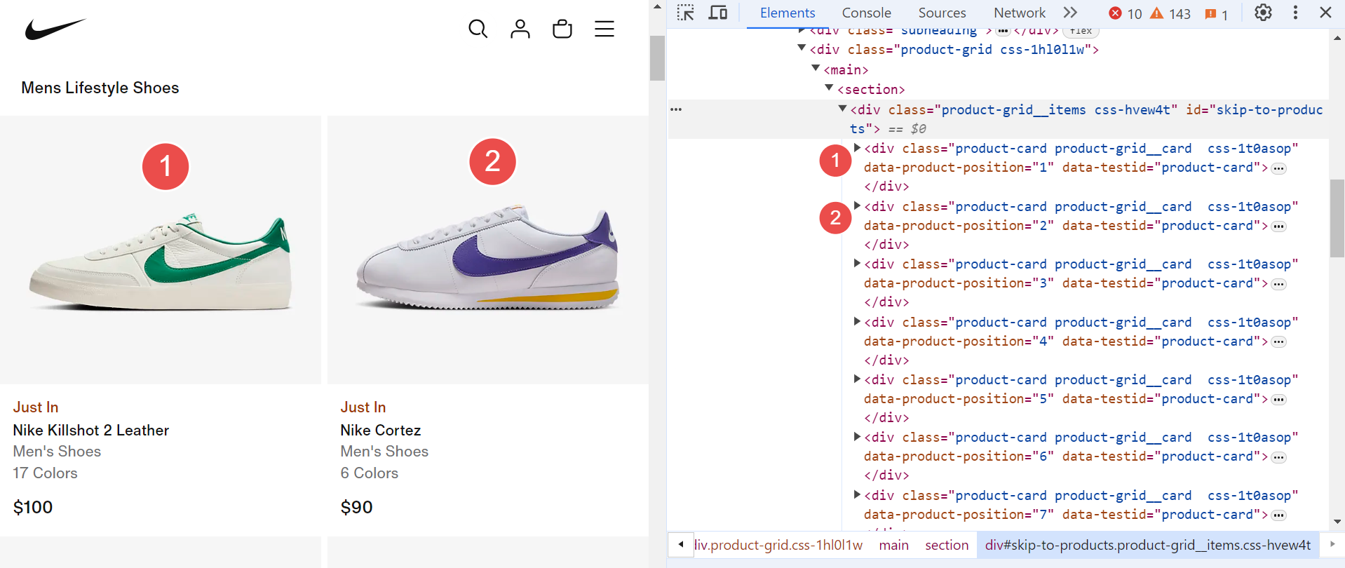
Task: Open the Nike Cortez shoe image
Action: (x=488, y=250)
